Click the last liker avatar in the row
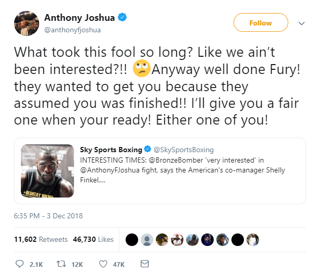319x271 pixels. coord(253,239)
